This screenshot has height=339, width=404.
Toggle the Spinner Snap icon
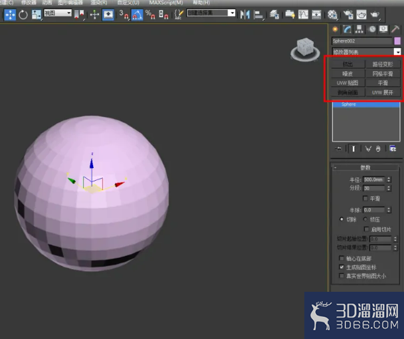[163, 15]
